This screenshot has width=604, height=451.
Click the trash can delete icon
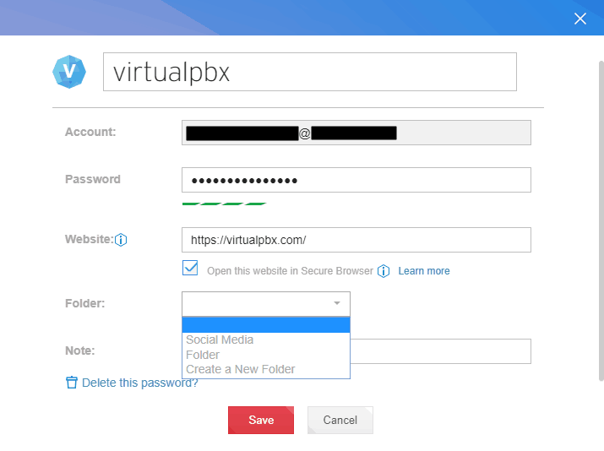click(x=72, y=383)
